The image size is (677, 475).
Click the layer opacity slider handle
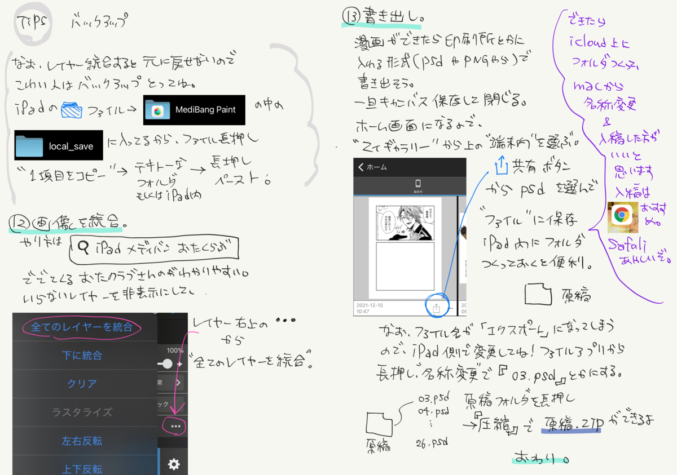166,364
